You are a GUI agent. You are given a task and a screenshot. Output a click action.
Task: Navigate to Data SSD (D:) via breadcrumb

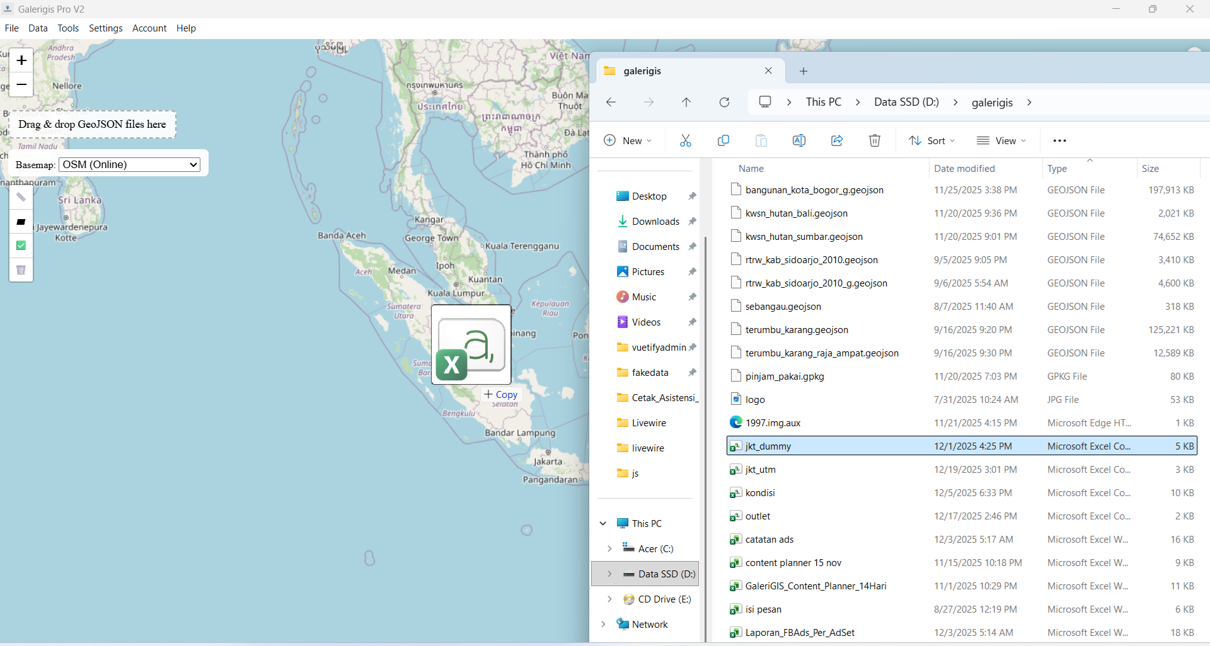[x=906, y=102]
